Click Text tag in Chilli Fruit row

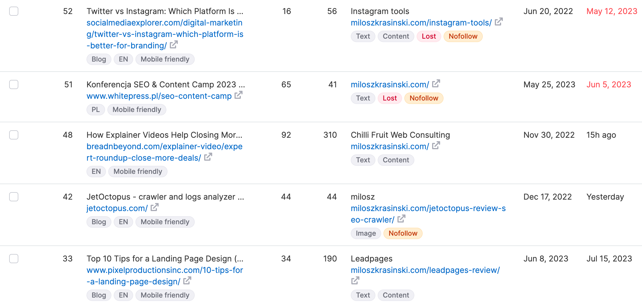click(363, 160)
